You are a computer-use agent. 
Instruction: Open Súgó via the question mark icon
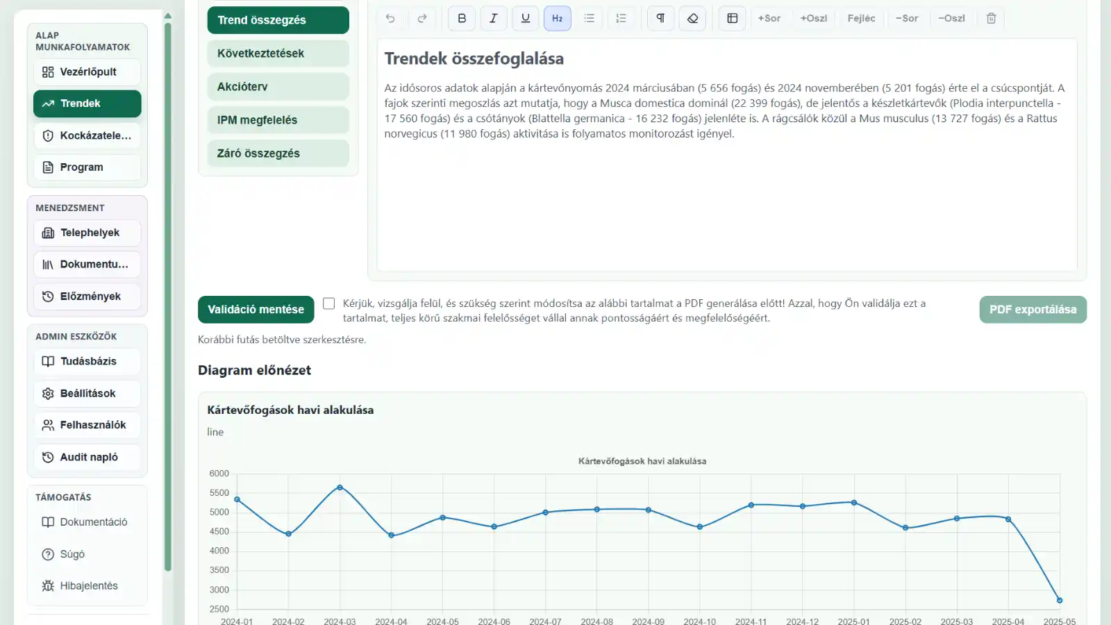(47, 553)
